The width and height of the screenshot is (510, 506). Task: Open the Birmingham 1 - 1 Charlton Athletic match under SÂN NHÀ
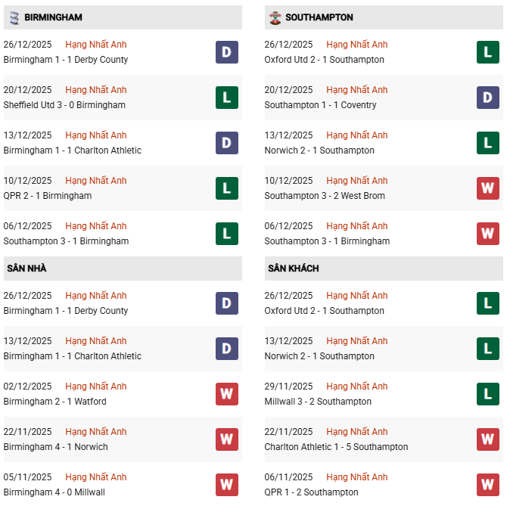click(x=73, y=356)
